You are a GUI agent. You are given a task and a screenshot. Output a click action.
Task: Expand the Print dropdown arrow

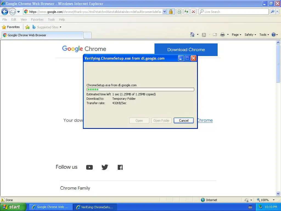228,34
